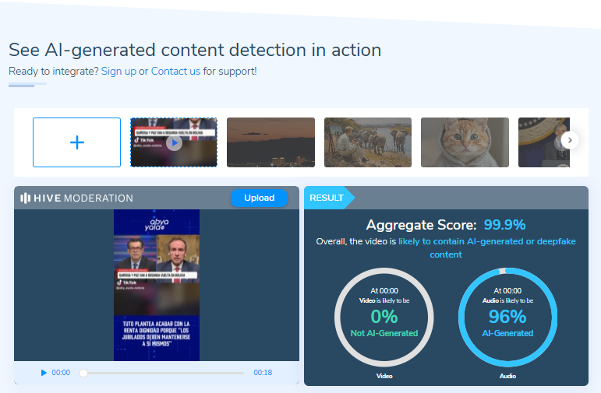Click the news video preview frame
Screen dimensions: 601x393
point(157,284)
